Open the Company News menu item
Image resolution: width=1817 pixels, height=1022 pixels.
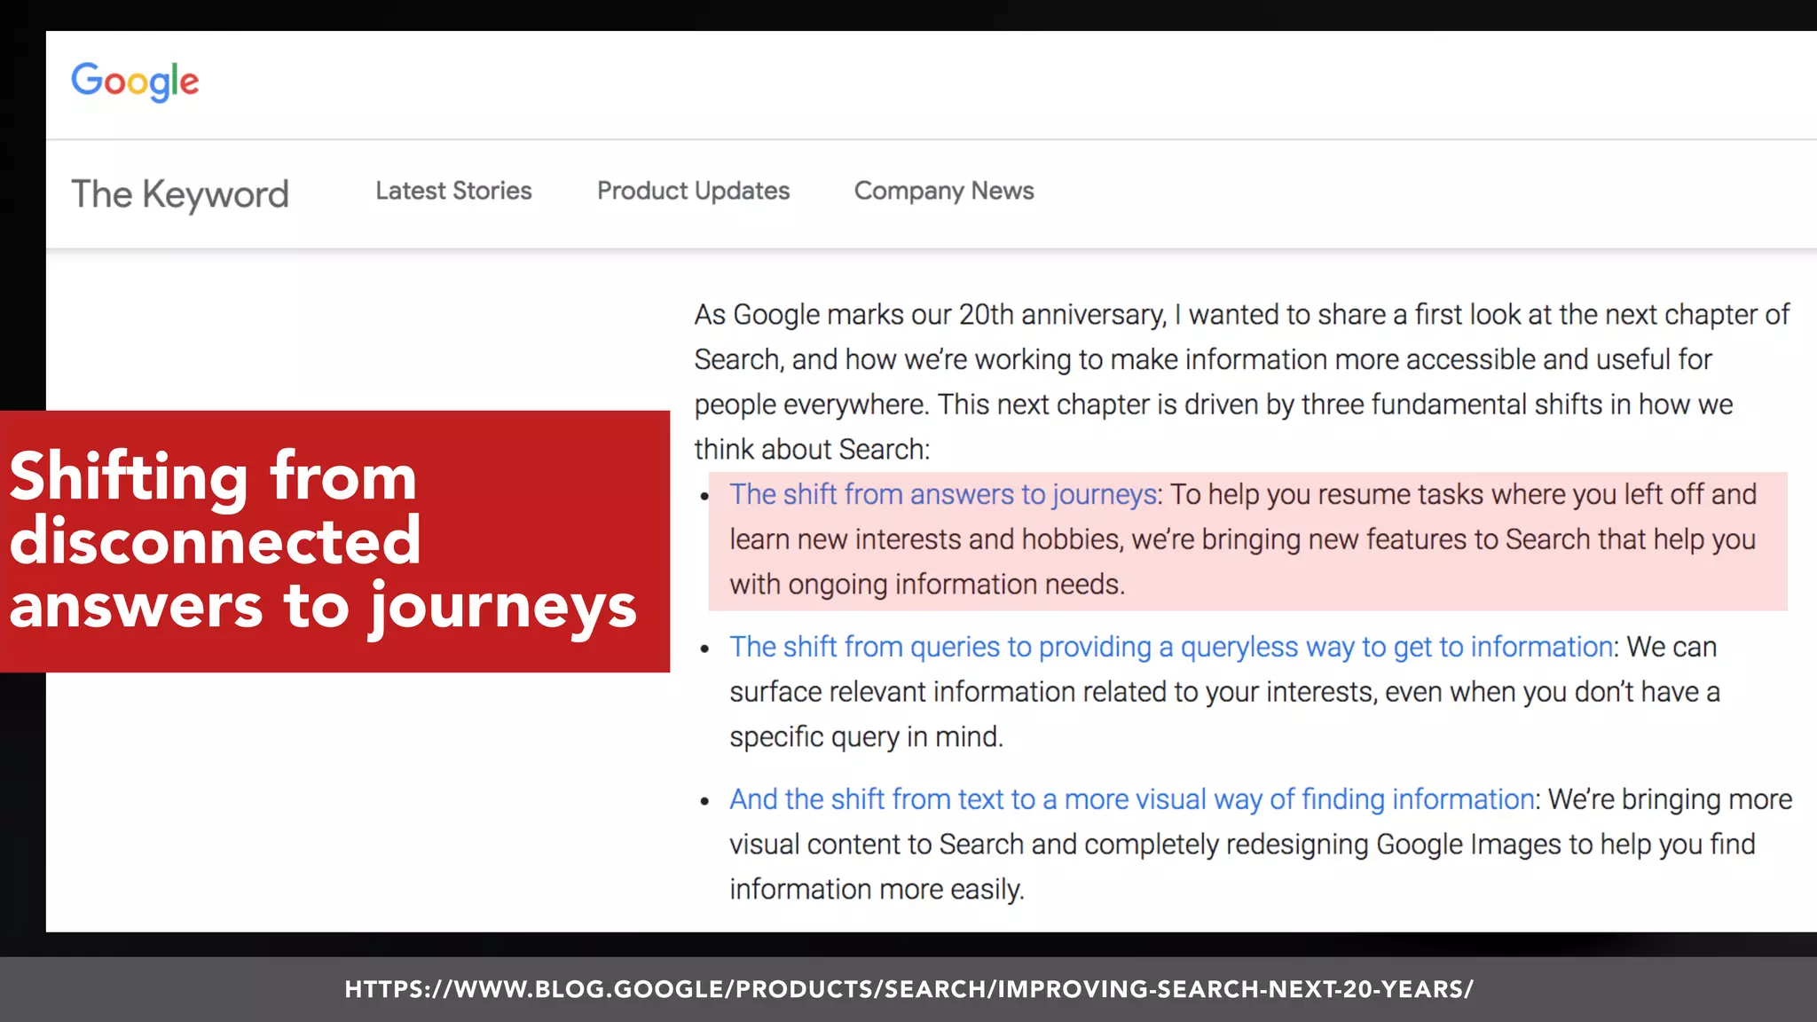pos(944,191)
